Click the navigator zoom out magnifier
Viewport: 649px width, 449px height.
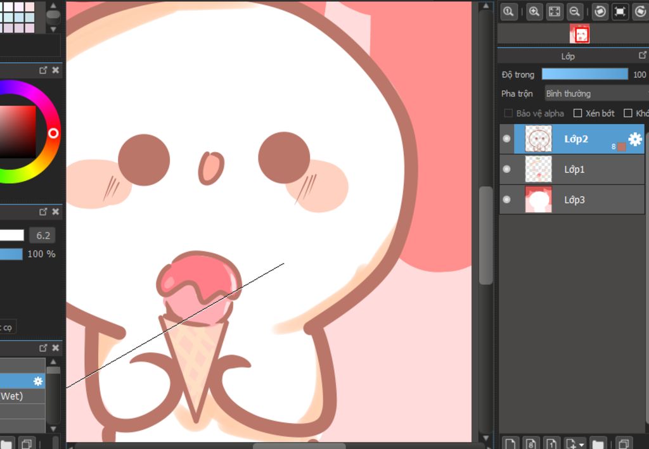[574, 11]
